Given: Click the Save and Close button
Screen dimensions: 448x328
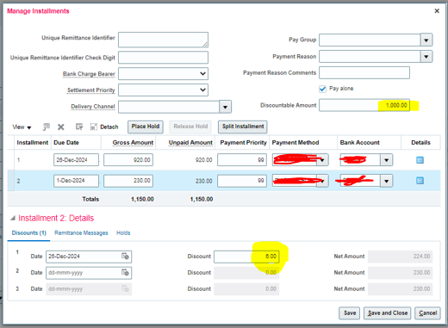Looking at the screenshot, I should (388, 313).
